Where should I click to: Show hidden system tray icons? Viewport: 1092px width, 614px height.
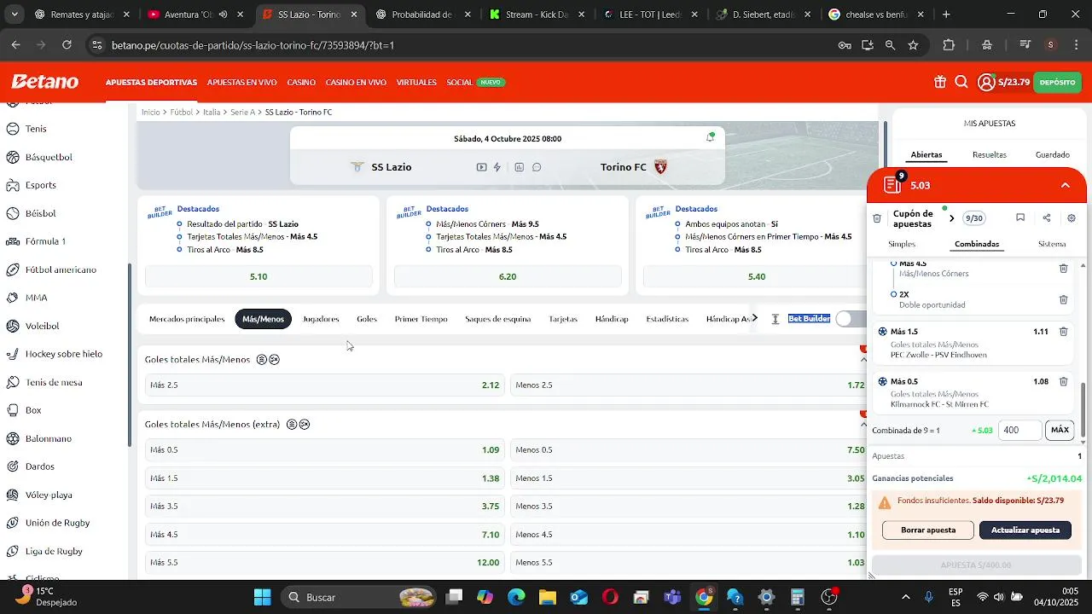(x=905, y=597)
